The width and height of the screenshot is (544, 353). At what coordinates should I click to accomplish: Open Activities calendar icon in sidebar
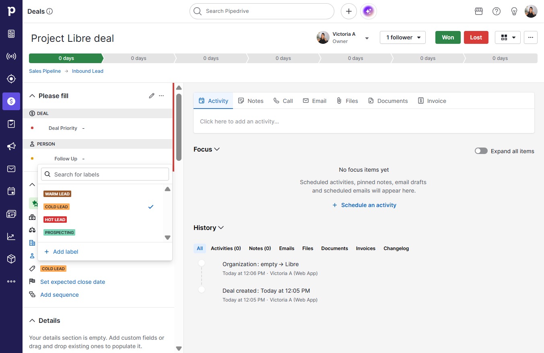[x=11, y=191]
